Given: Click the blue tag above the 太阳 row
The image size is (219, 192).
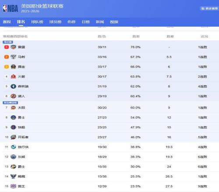Looking at the screenshot, I should [10, 103].
